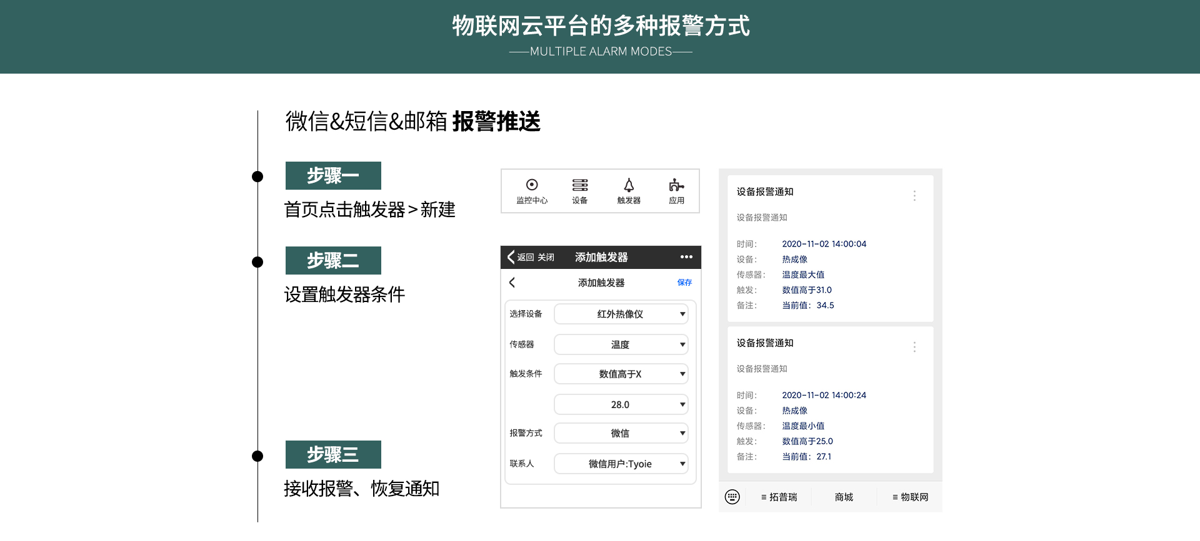Viewport: 1200px width, 541px height.
Task: Expand the 报警方式 dropdown showing 微信
Action: [x=621, y=433]
